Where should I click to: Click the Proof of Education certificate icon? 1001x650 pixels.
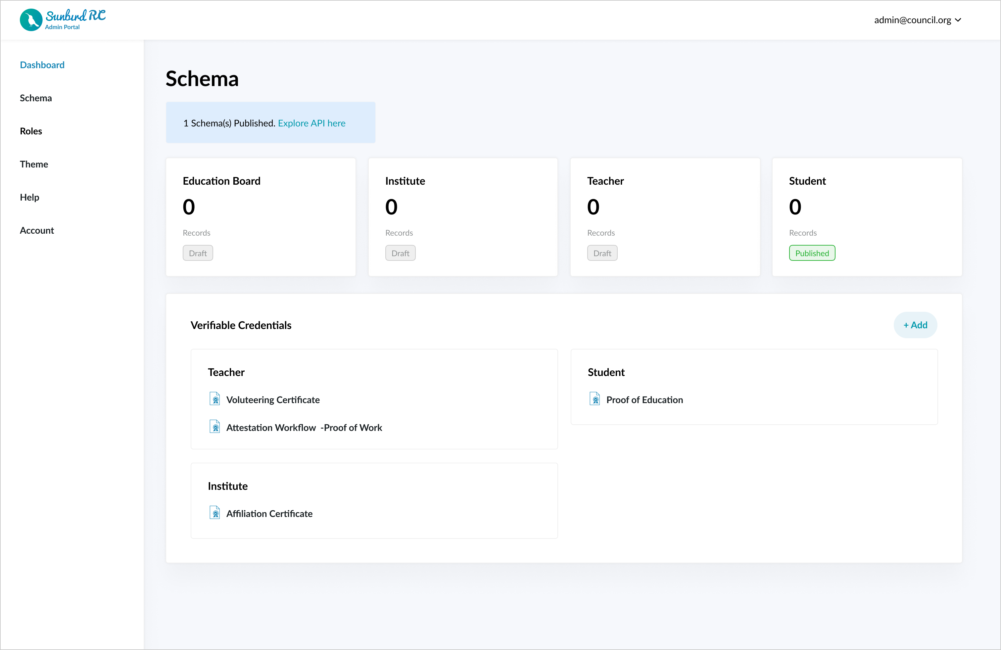[x=595, y=398]
